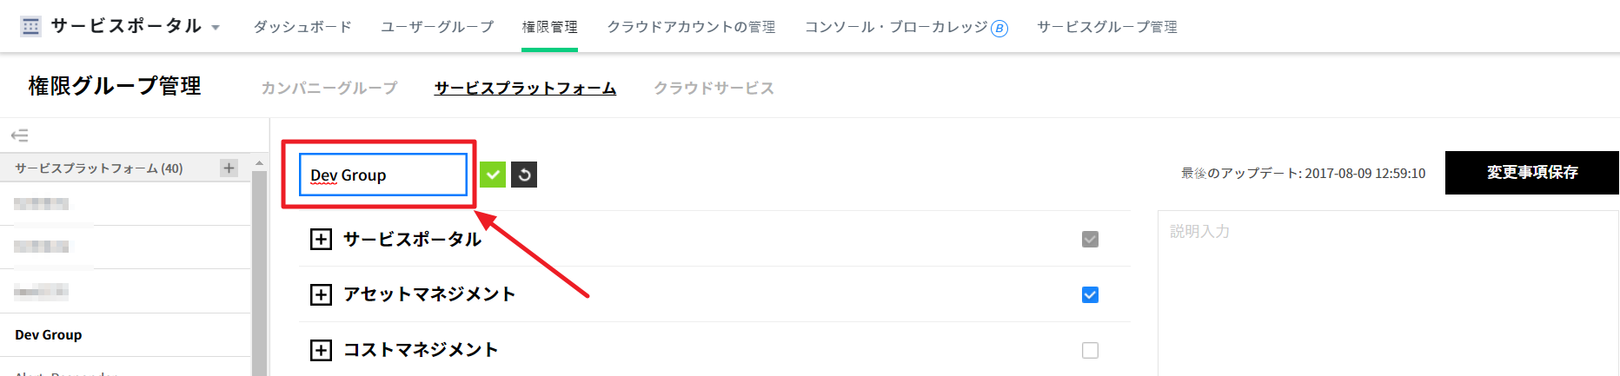Click the 変更事項保存 button
Viewport: 1620px width, 376px height.
[x=1531, y=173]
